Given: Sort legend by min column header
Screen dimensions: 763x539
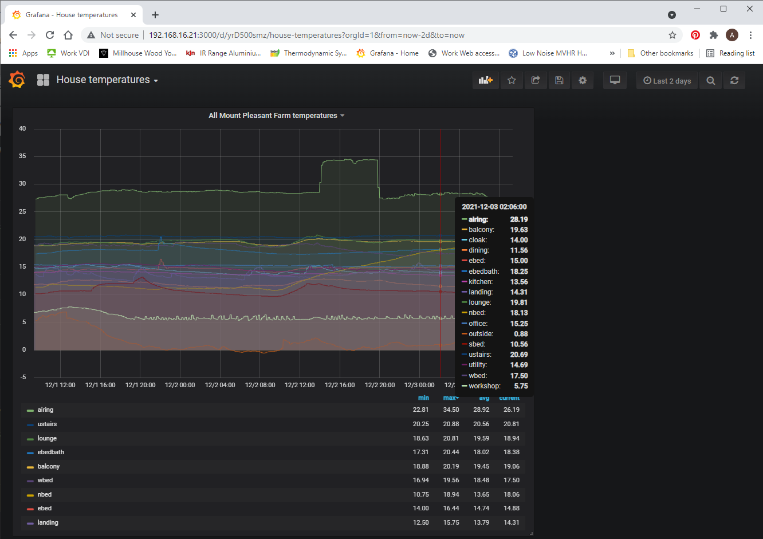Looking at the screenshot, I should coord(423,398).
